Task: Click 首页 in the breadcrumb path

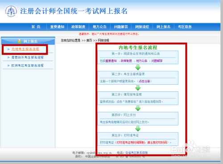Action: (x=89, y=41)
